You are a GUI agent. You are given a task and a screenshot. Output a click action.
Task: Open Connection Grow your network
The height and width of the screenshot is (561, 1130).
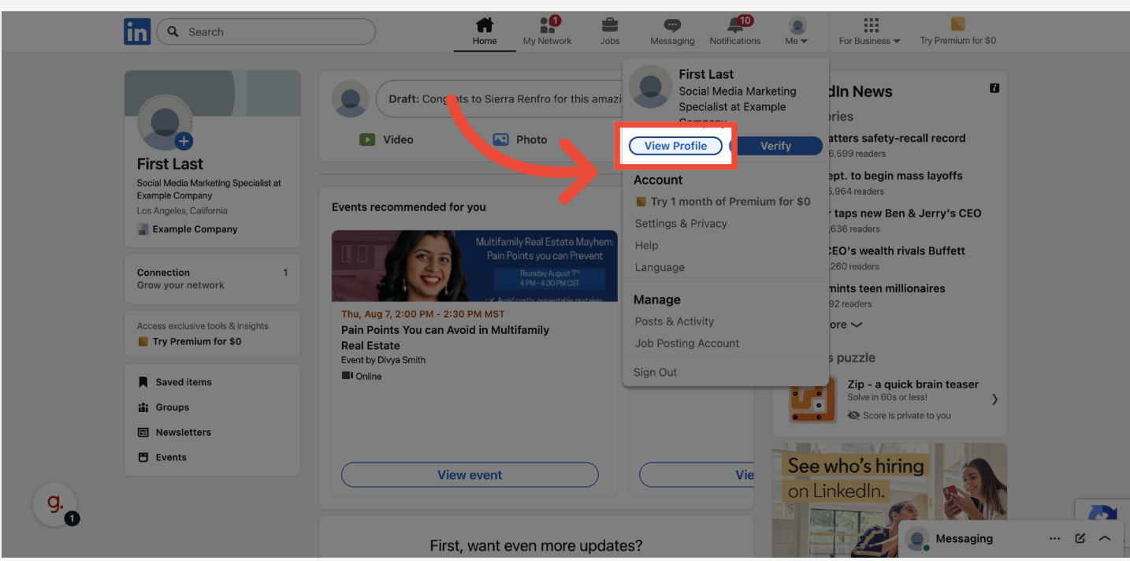click(212, 279)
